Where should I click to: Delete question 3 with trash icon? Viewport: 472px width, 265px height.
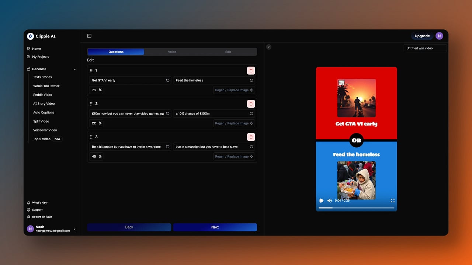(251, 137)
